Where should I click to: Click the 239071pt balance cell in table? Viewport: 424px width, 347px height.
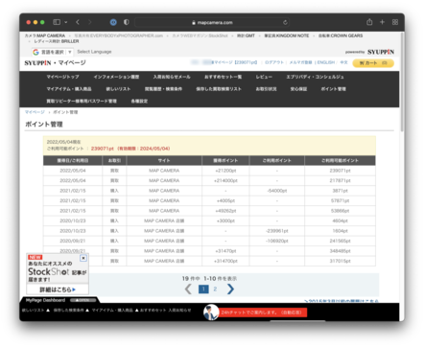[x=340, y=171]
